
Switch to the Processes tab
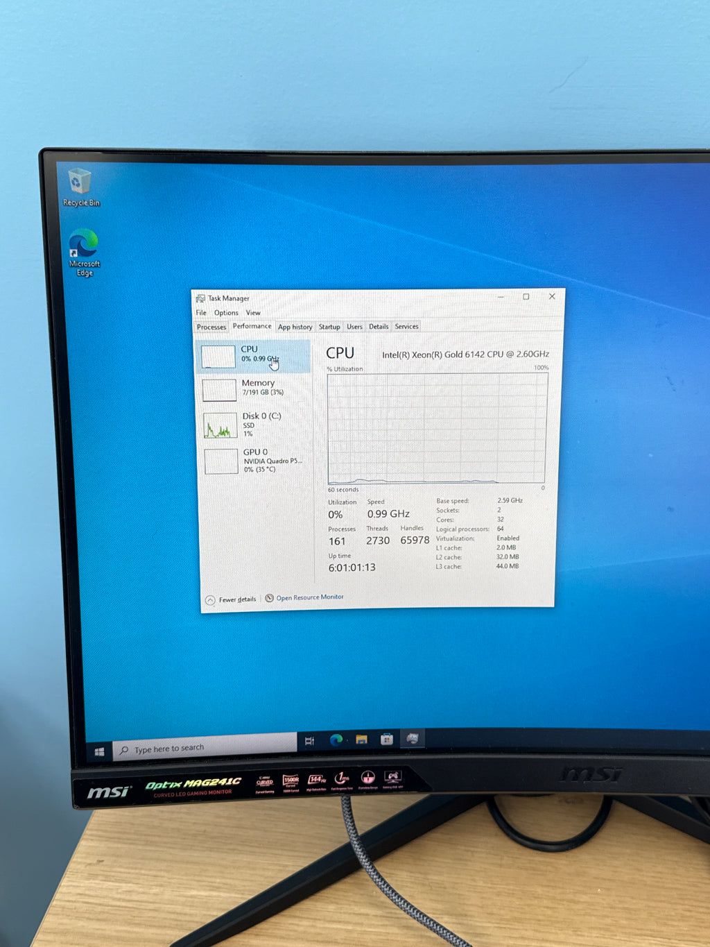point(211,327)
